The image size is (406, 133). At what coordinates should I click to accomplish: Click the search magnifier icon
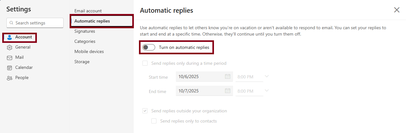pyautogui.click(x=11, y=23)
